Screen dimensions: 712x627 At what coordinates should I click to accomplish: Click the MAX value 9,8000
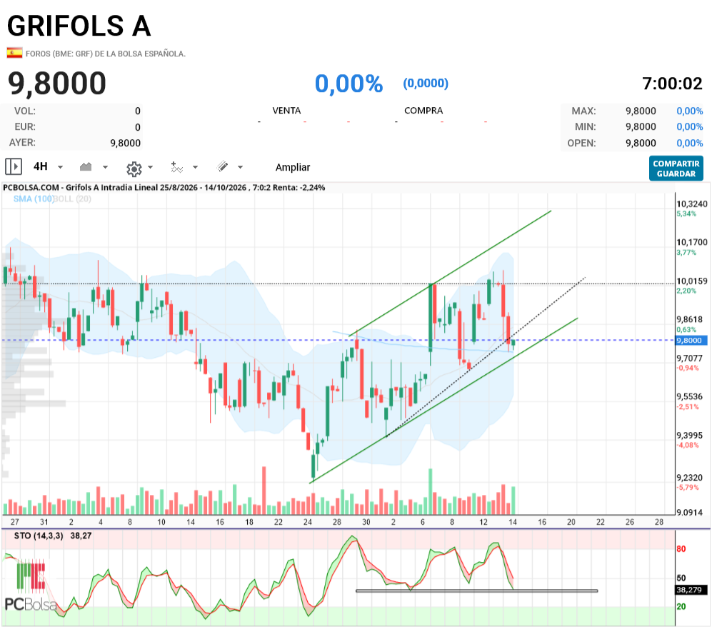641,111
